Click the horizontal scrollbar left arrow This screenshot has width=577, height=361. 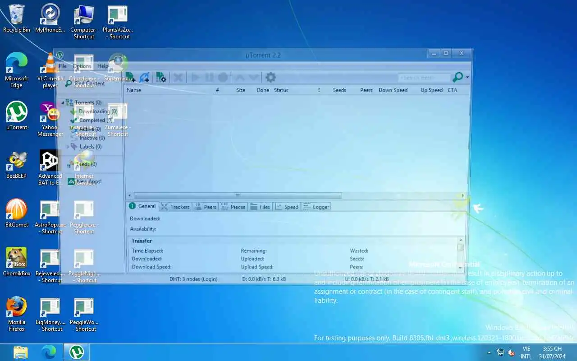tap(130, 195)
